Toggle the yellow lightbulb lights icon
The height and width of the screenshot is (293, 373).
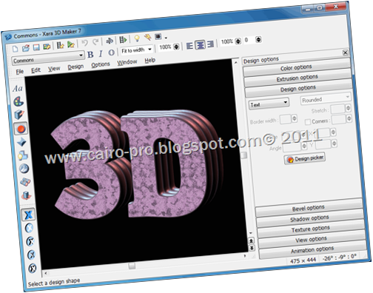point(137,38)
